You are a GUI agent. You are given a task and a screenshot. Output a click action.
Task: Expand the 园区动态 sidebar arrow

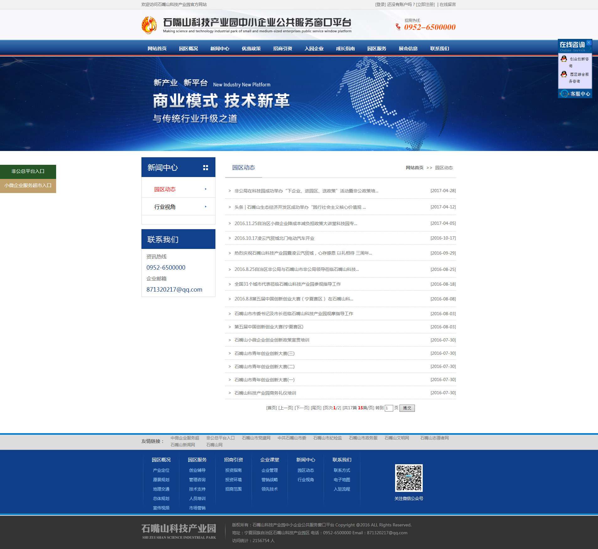tap(206, 189)
